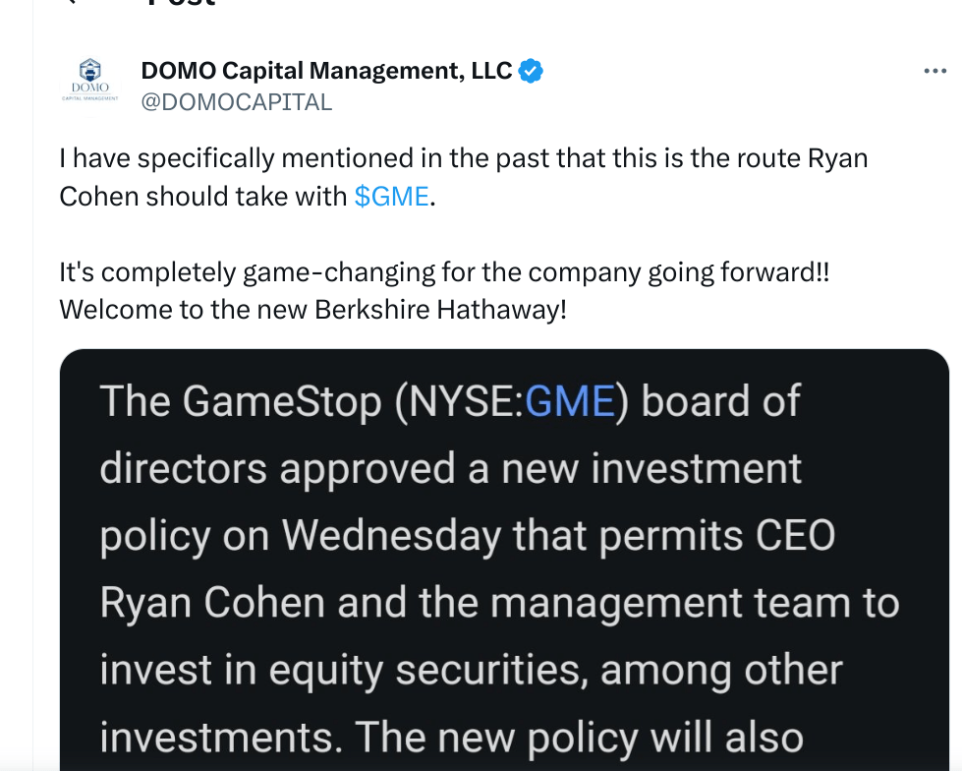Click the @DOMOCAPITAL handle
Screen dimensions: 962x771
click(x=236, y=101)
